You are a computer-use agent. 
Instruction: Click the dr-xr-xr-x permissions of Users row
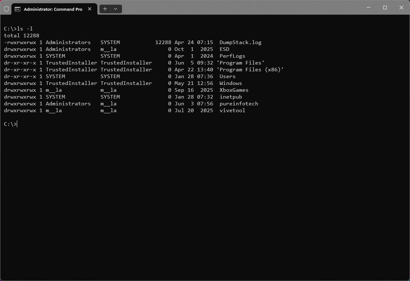[x=20, y=77]
